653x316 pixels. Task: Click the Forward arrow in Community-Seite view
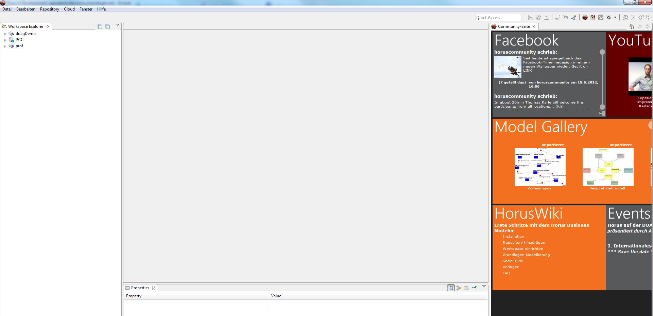pos(647,27)
